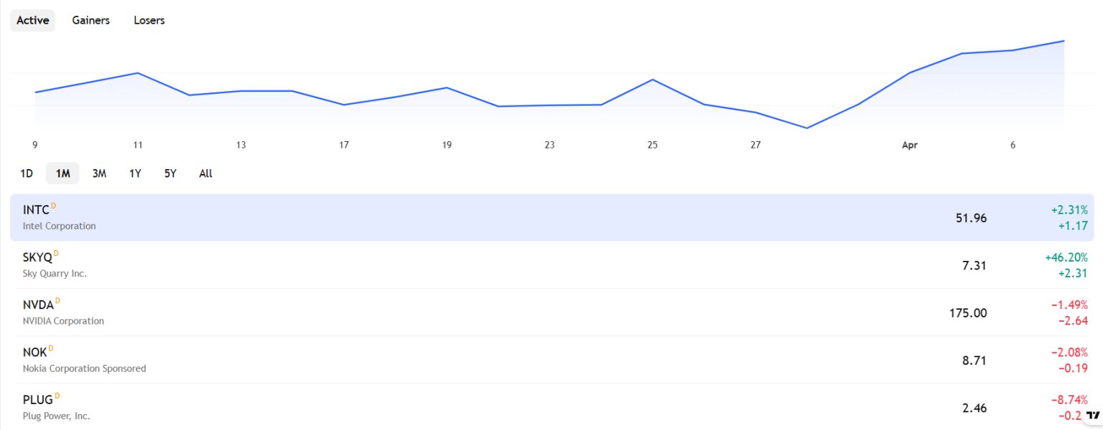Select the NVIDIA Corporation row

[x=503, y=312]
